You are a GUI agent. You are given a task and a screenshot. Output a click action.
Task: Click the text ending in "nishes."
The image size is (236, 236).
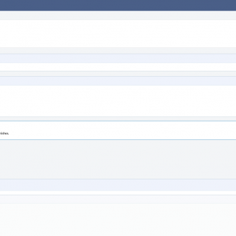pyautogui.click(x=4, y=133)
